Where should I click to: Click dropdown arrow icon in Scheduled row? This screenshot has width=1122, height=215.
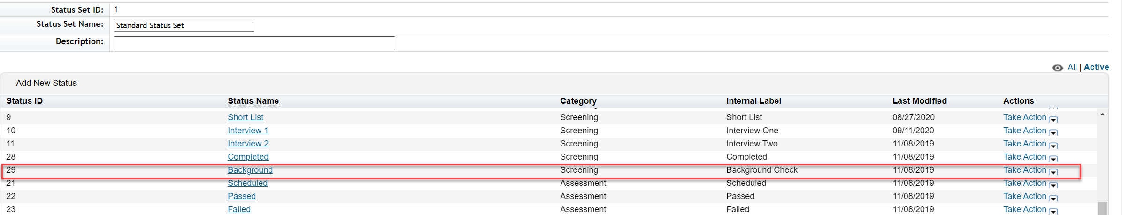pos(1053,185)
